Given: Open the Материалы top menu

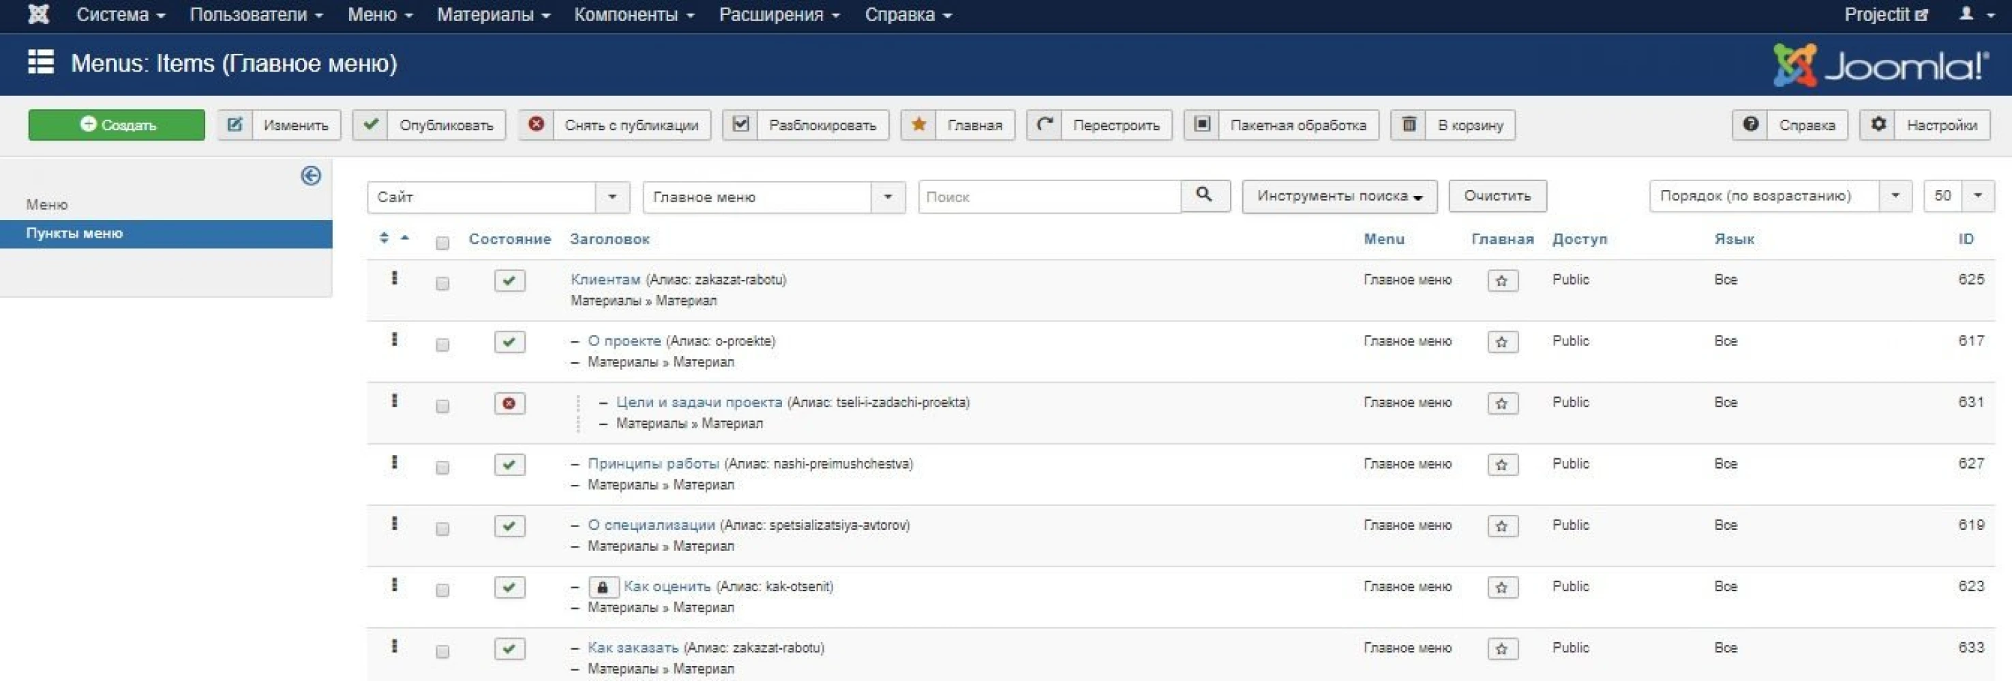Looking at the screenshot, I should coord(494,14).
